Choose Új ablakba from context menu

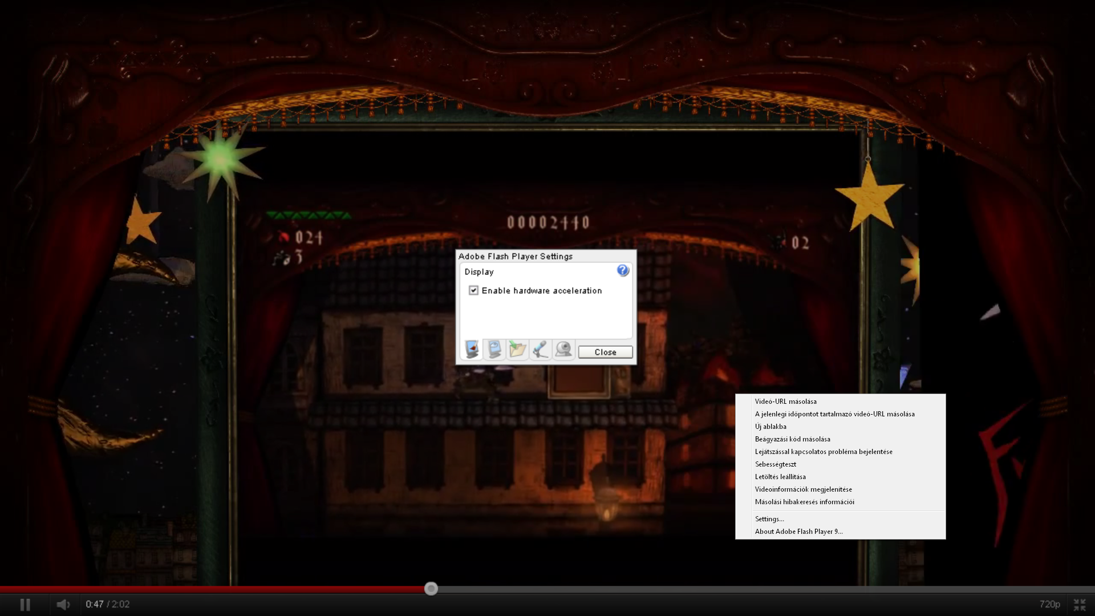[x=841, y=427]
